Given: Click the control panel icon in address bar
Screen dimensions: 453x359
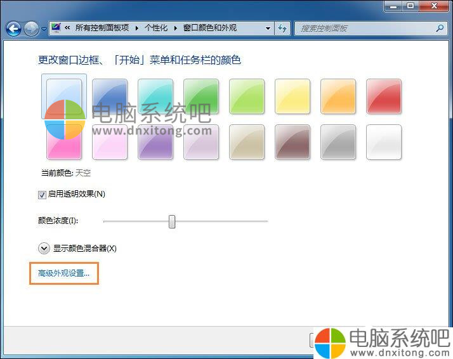Looking at the screenshot, I should point(56,28).
